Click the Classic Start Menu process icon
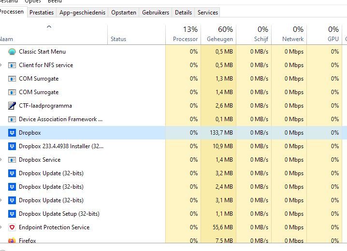 click(x=12, y=52)
